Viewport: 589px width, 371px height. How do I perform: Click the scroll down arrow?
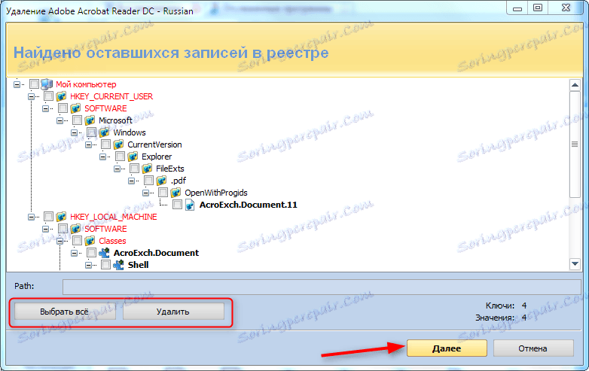pos(575,263)
